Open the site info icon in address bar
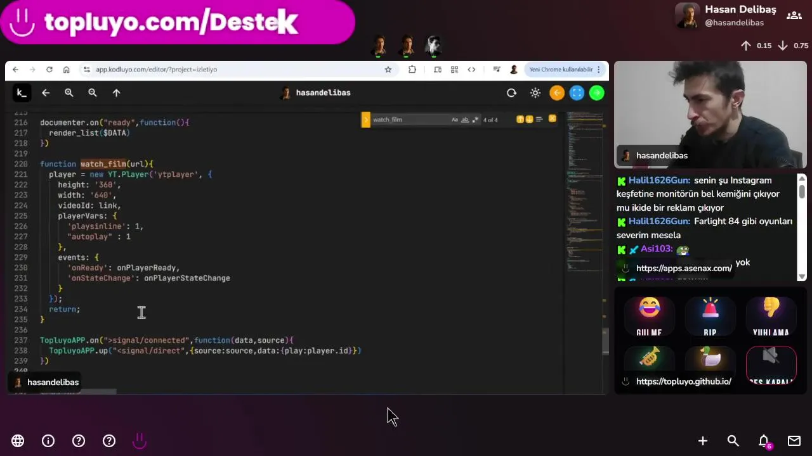The image size is (812, 456). tap(86, 70)
